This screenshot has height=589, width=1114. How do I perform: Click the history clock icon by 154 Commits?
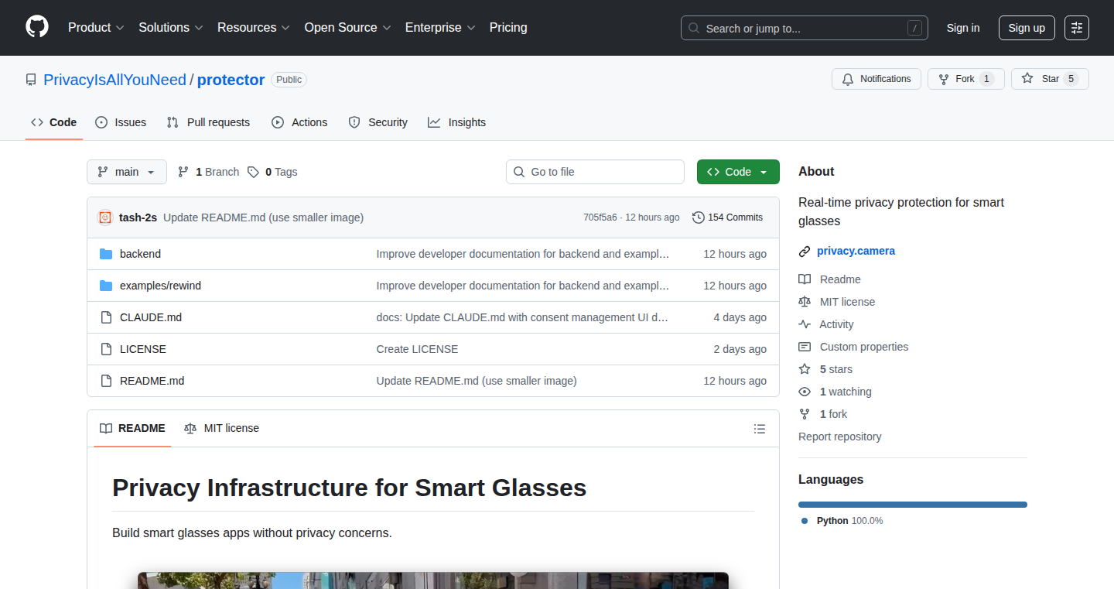(699, 217)
